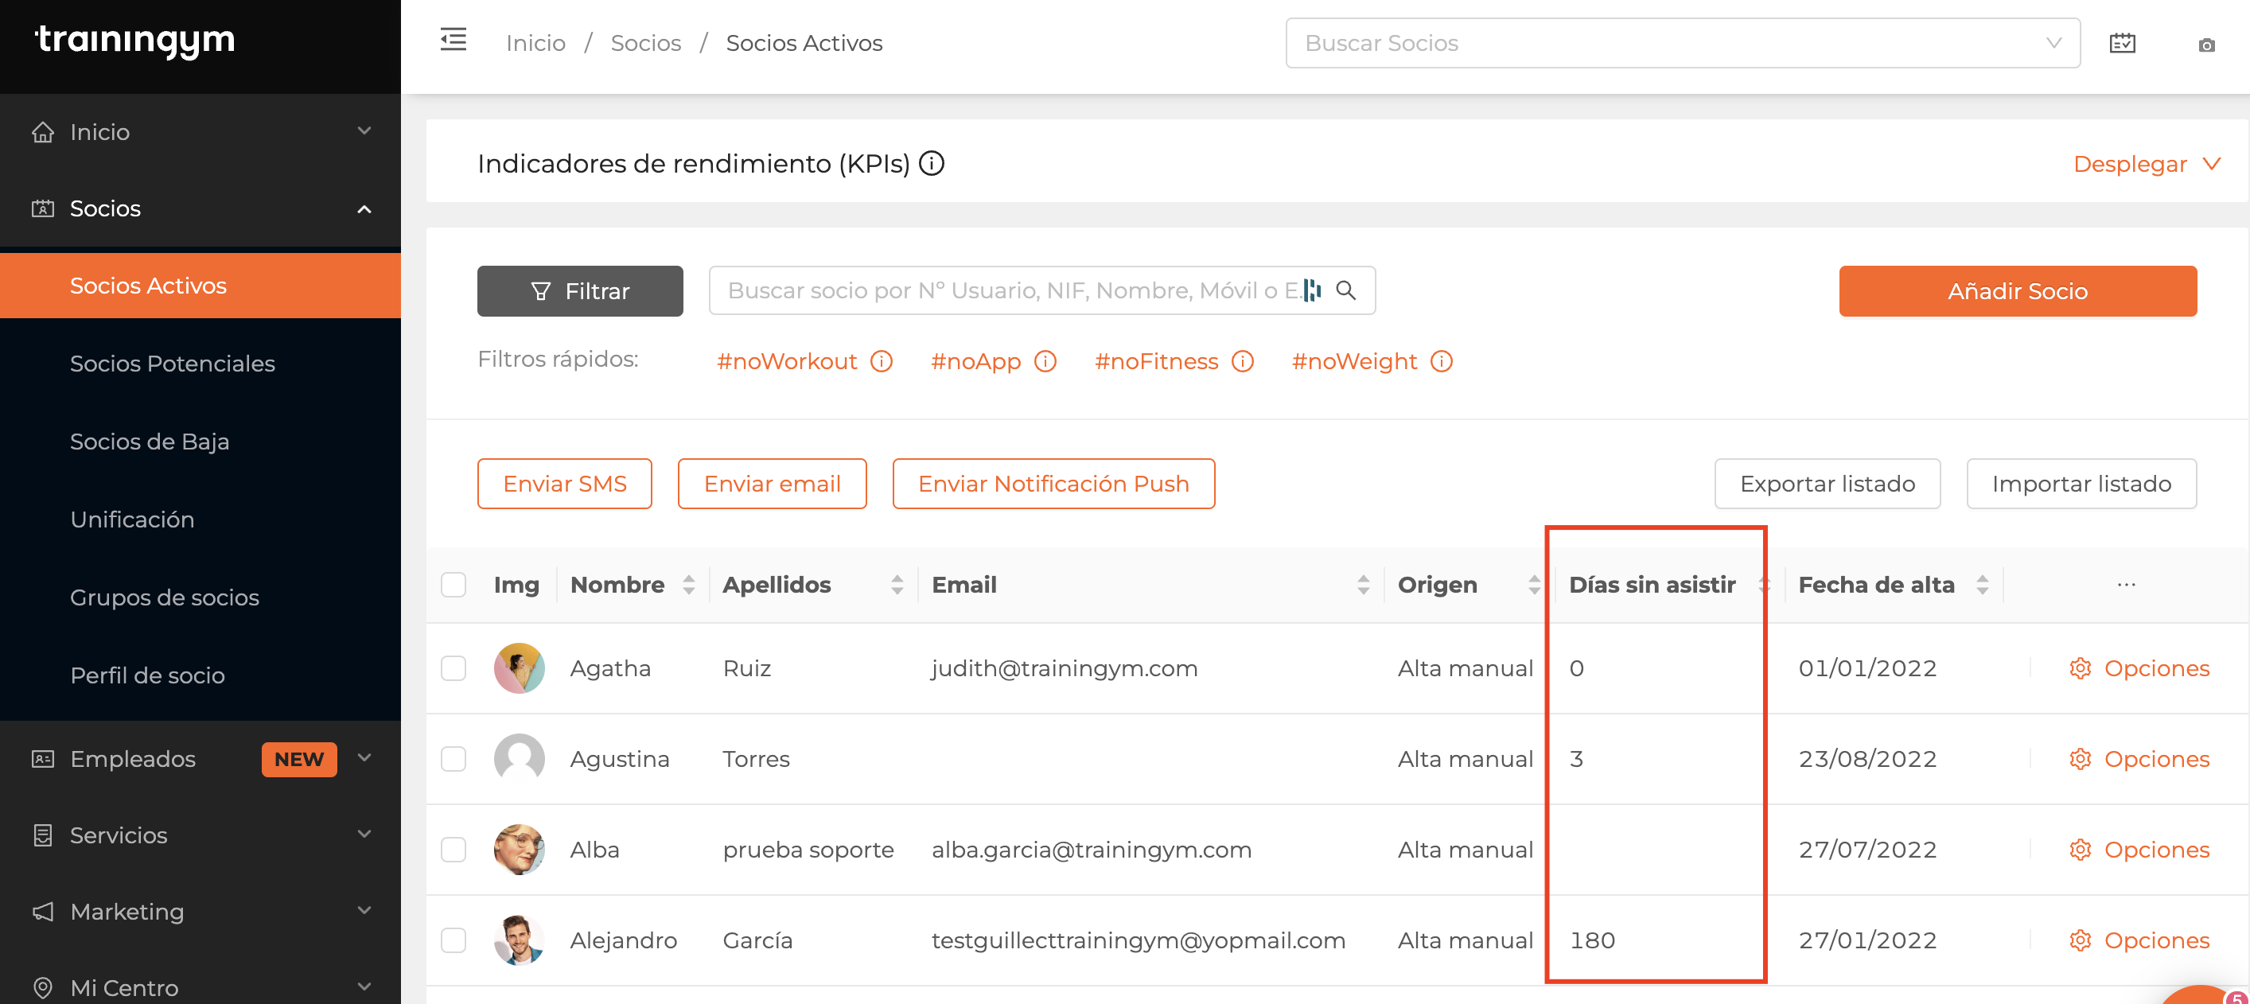Click Exportar listado button

1827,484
